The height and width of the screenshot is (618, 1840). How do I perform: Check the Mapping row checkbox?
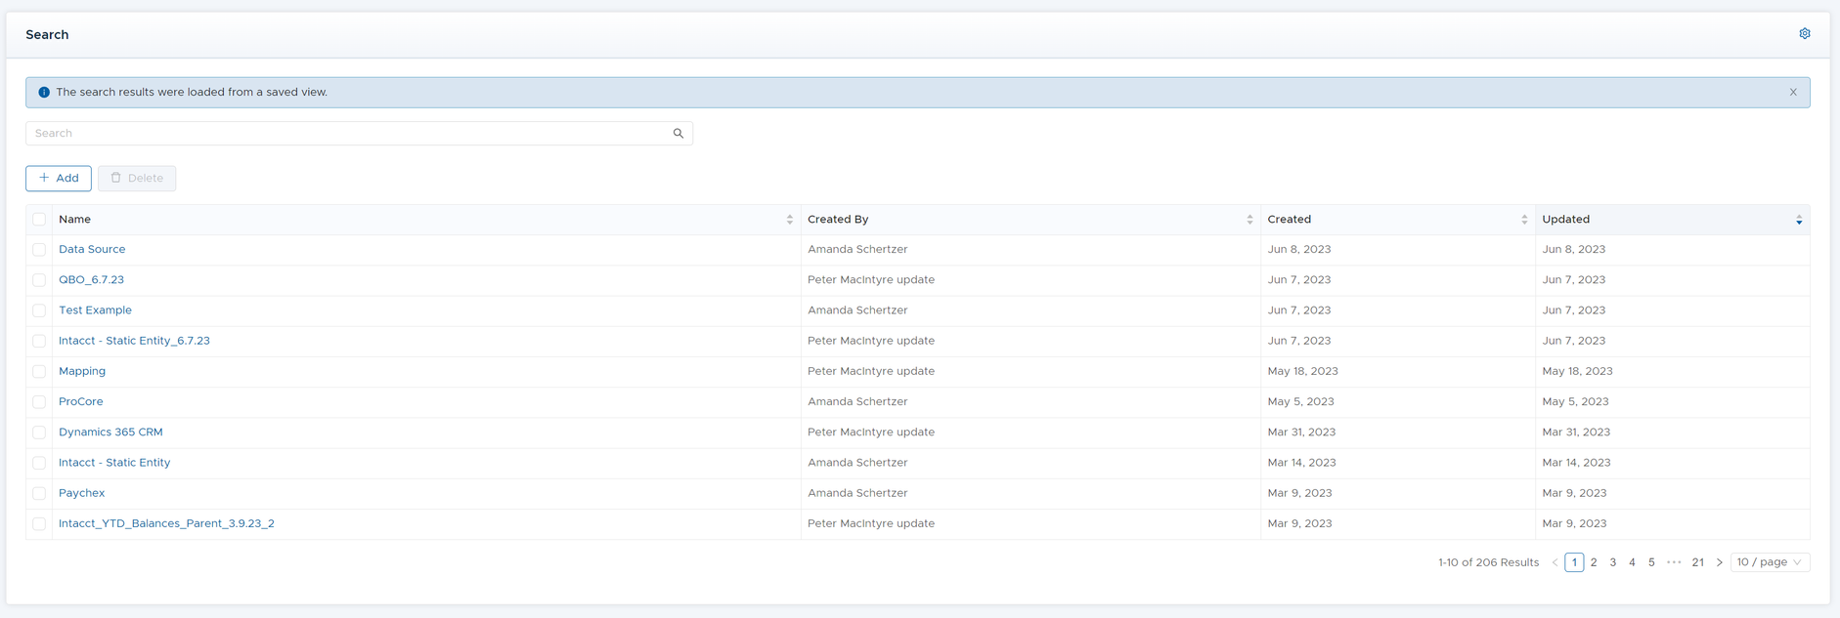pyautogui.click(x=39, y=371)
